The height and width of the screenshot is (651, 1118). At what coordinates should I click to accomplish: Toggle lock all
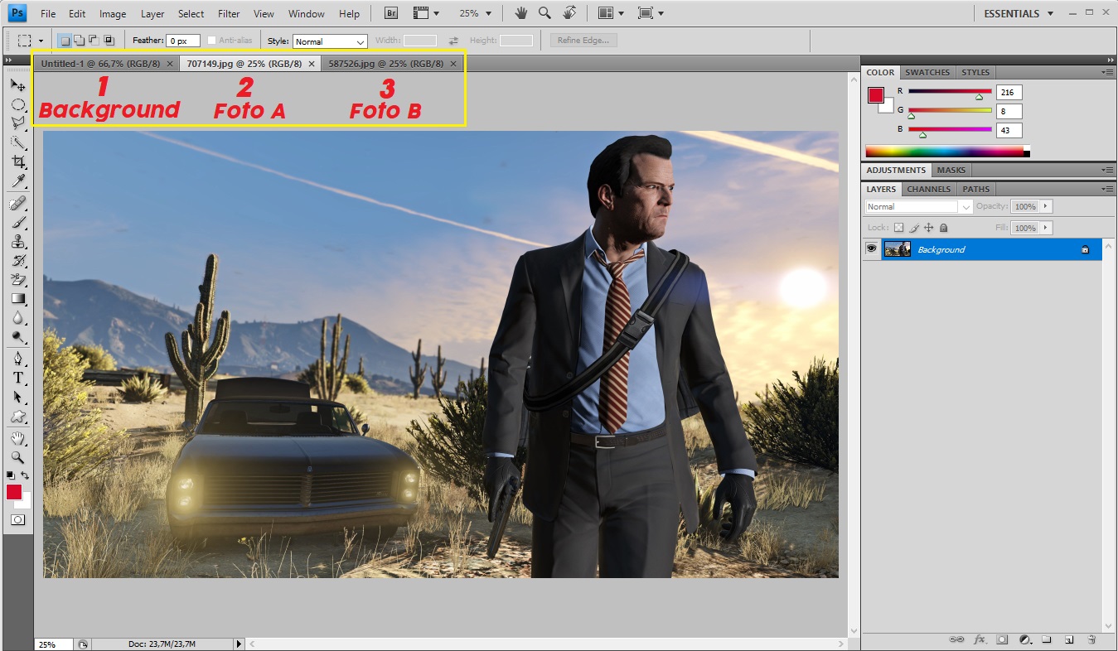click(944, 228)
